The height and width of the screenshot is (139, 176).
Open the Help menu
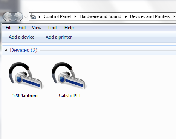[x=69, y=28]
